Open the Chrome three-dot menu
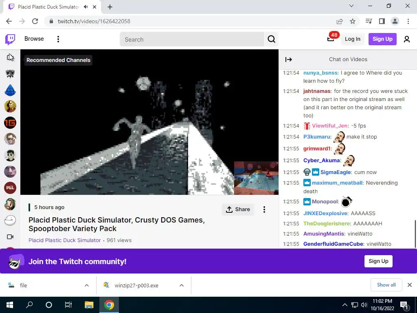This screenshot has height=313, width=417. pos(408,21)
